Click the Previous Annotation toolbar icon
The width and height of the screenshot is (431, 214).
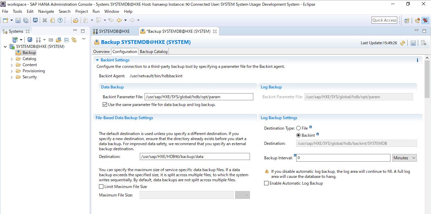tap(98, 20)
